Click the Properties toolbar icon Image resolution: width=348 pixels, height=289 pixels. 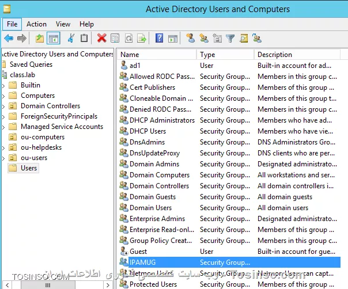115,39
